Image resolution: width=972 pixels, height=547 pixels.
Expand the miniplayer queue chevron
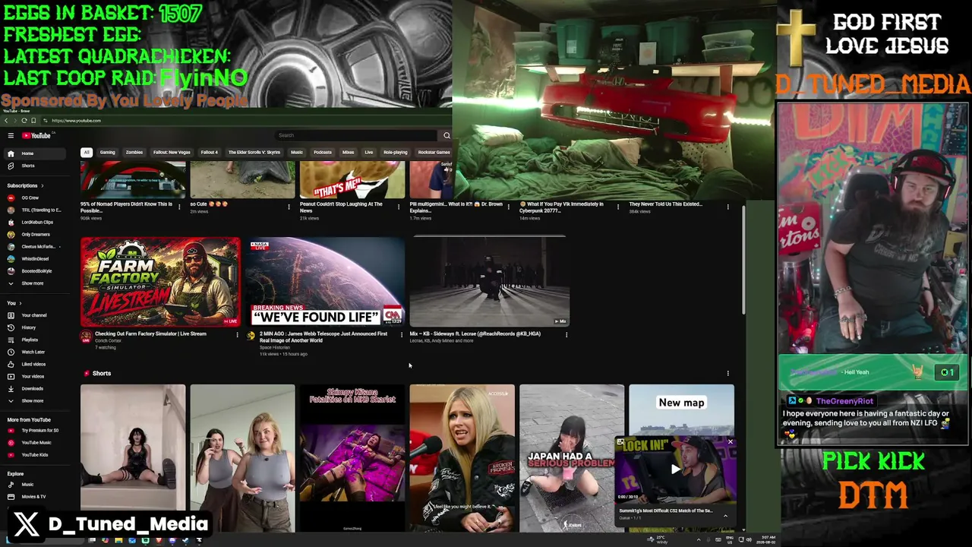pos(725,516)
